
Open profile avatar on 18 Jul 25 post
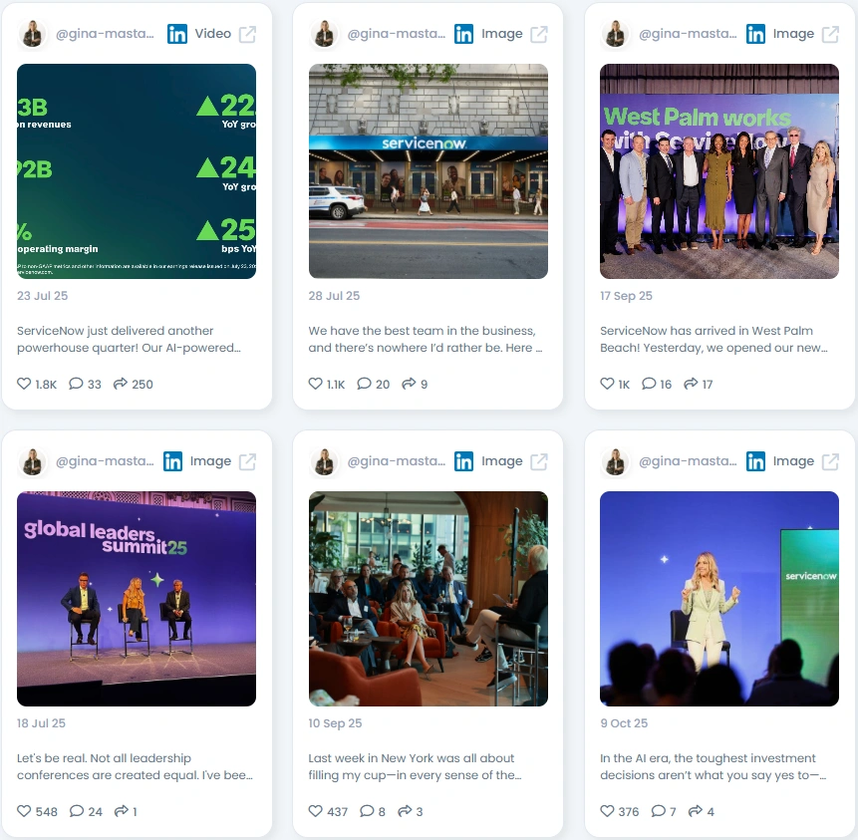coord(32,462)
